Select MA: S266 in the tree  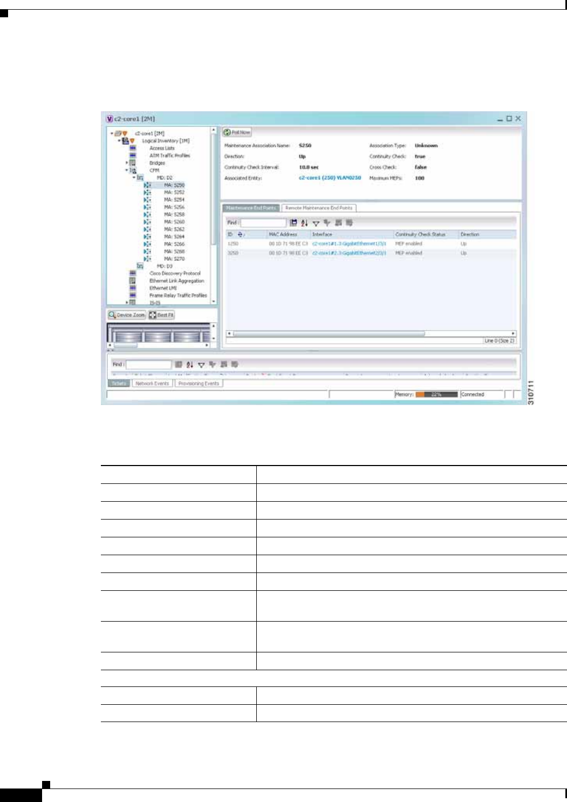pos(174,244)
